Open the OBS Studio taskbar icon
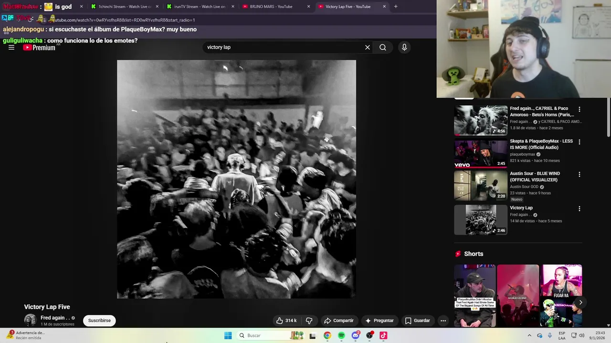Screen dimensions: 611x343 point(369,335)
